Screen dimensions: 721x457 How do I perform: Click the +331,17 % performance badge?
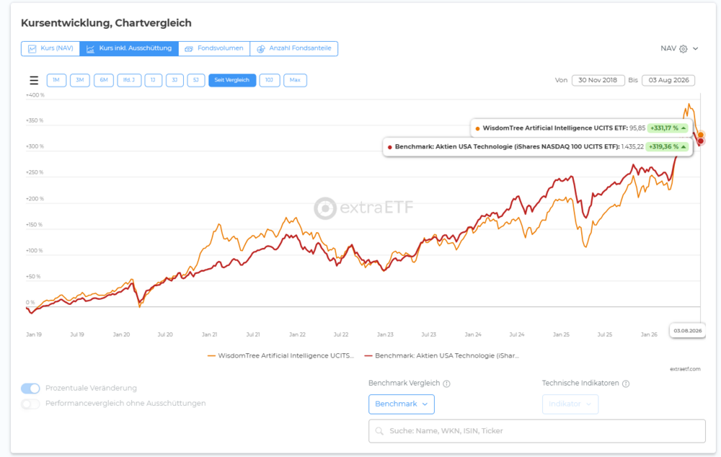click(668, 128)
